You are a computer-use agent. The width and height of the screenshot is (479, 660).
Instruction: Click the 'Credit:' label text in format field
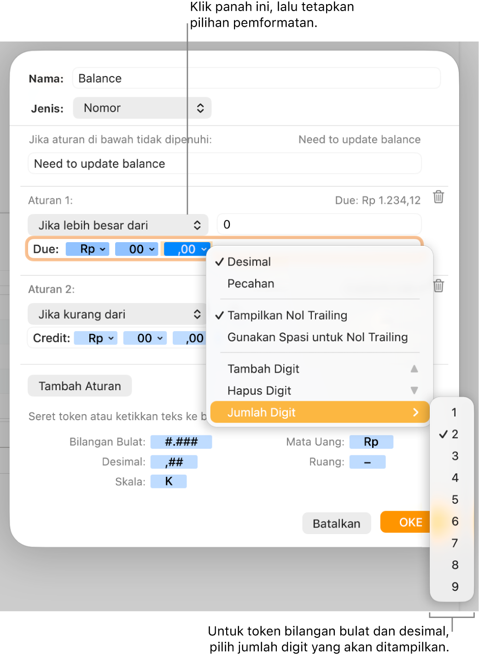coord(52,338)
